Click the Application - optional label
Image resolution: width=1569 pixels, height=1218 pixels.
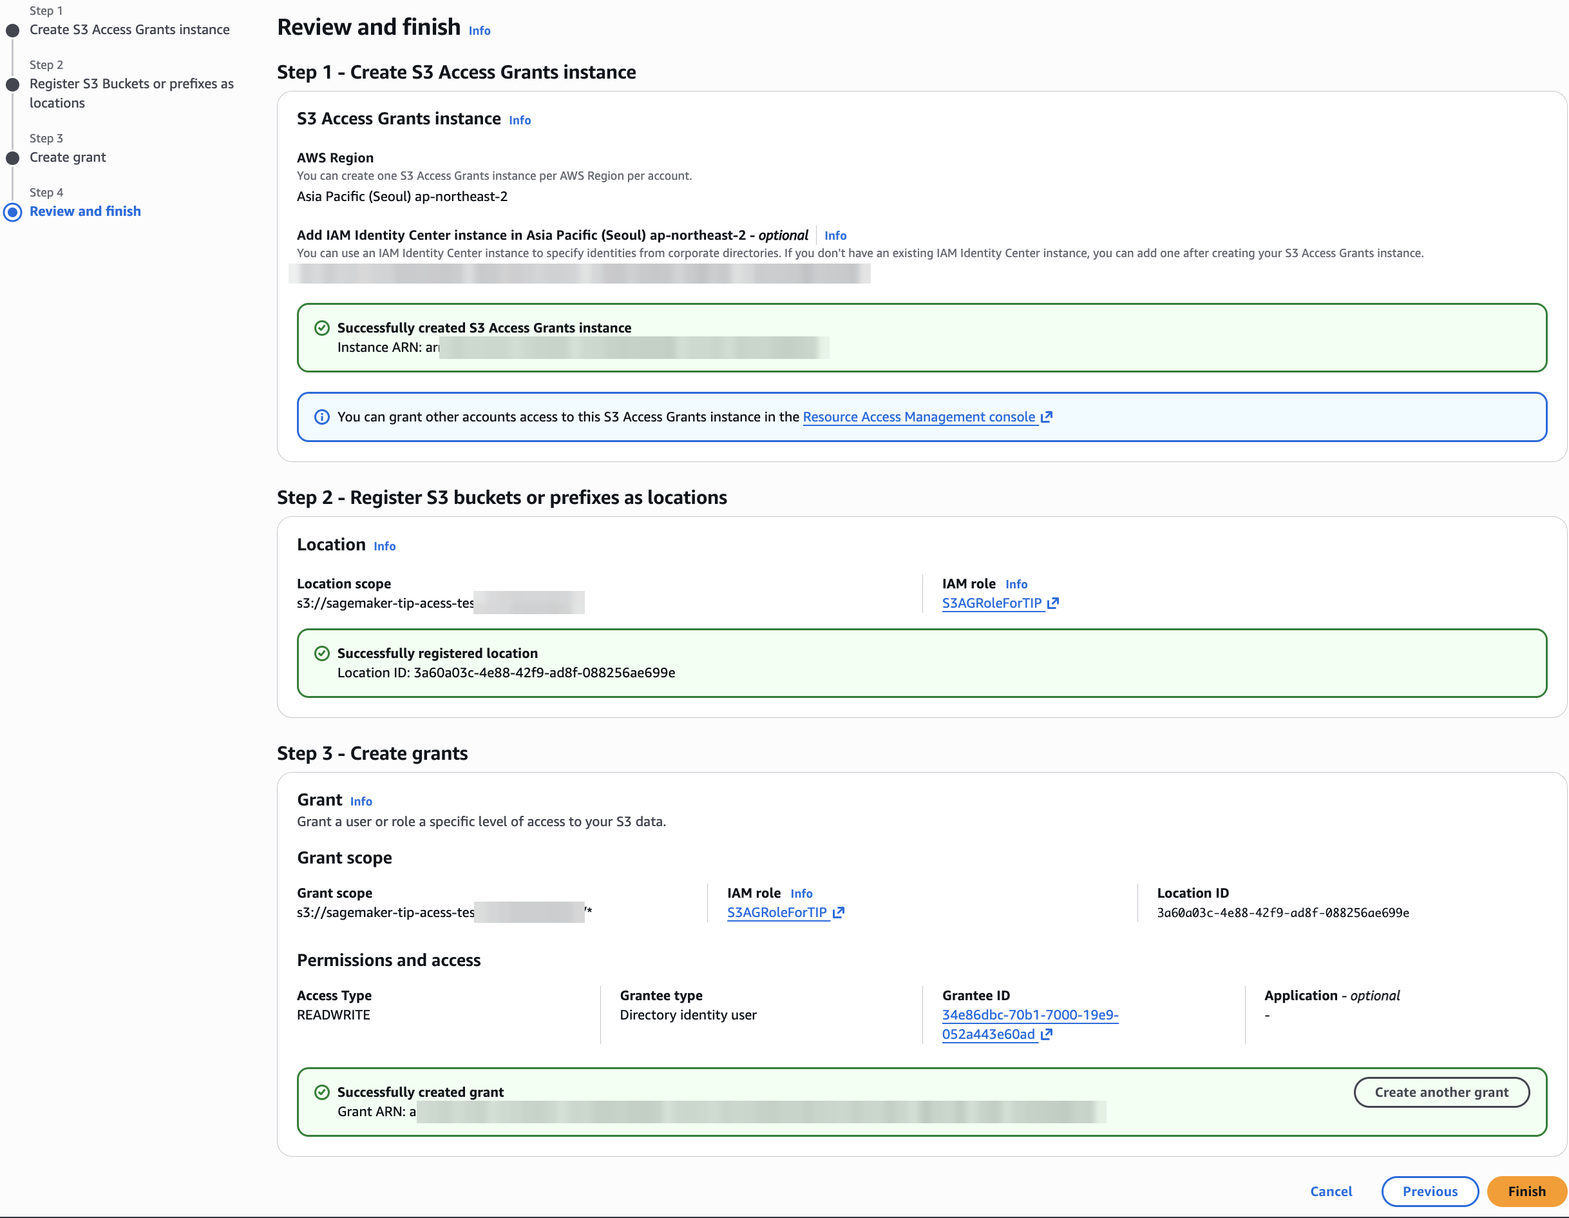[x=1332, y=996]
